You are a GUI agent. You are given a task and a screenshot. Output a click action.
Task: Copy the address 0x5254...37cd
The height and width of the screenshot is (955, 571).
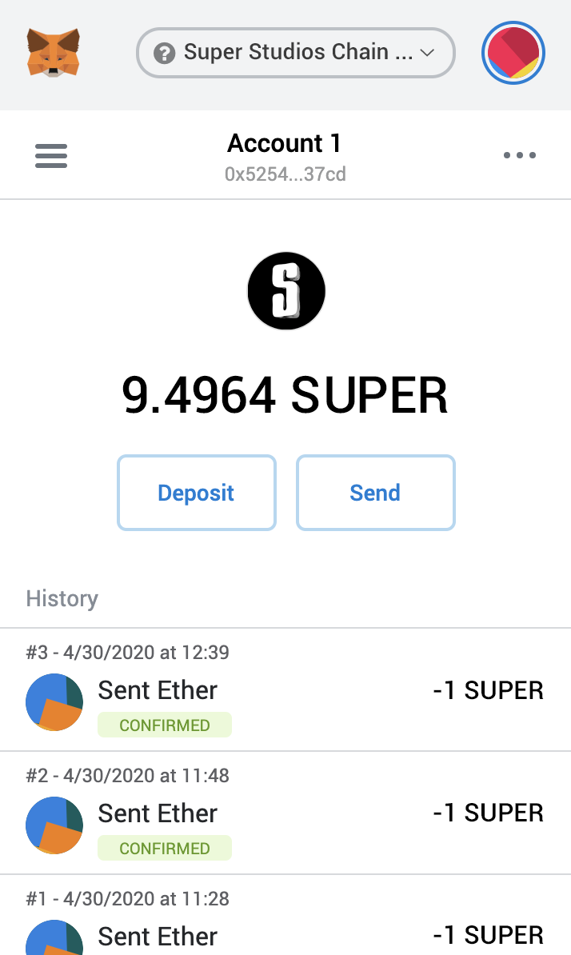click(285, 174)
